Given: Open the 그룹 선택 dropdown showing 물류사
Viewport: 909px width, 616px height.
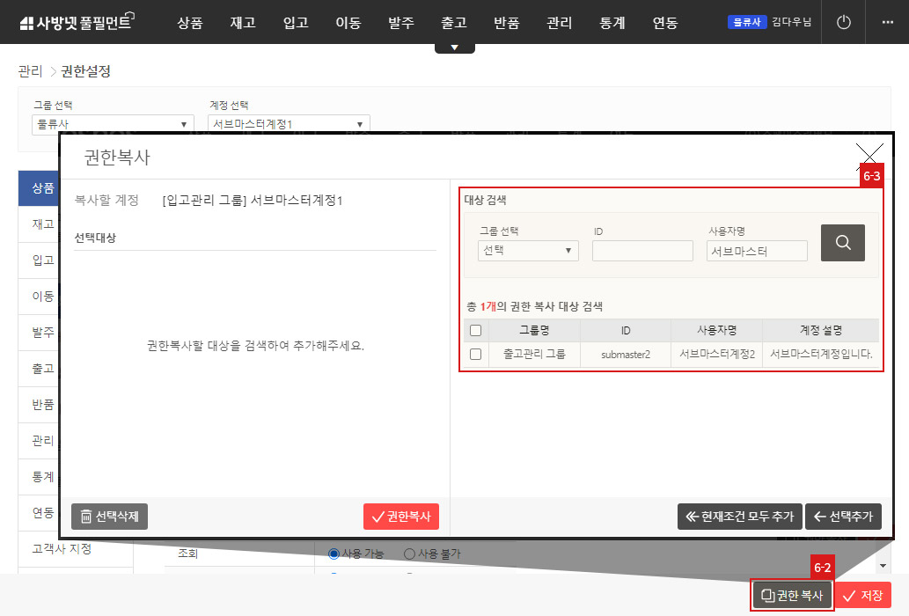Looking at the screenshot, I should point(112,123).
